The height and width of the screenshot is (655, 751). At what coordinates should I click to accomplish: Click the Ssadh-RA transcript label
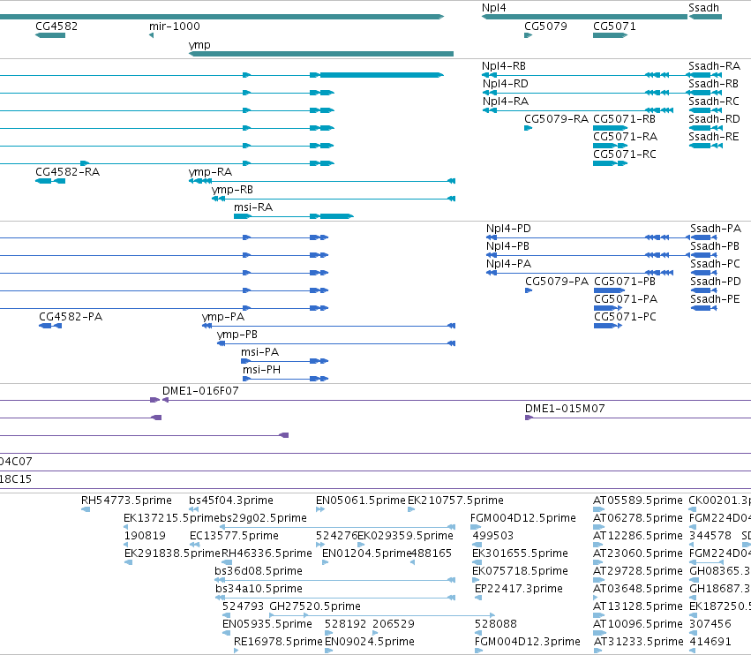pos(714,66)
